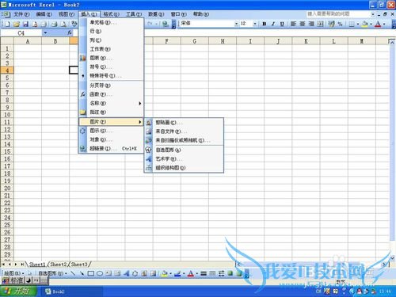The image size is (396, 297).
Task: Switch to the Sheet3 tab
Action: tap(79, 264)
